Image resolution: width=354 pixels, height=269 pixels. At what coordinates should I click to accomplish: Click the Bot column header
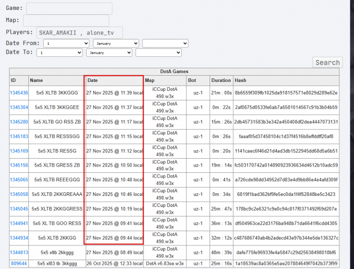(x=198, y=80)
